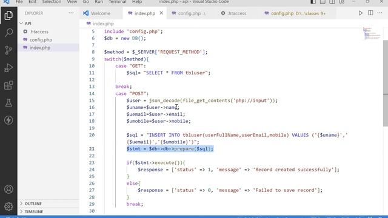Open the Source Control view

click(x=8, y=50)
